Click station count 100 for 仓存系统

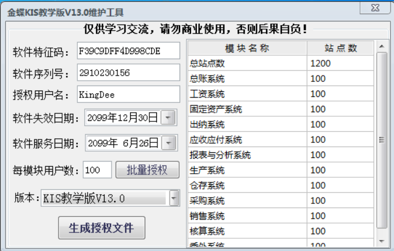(x=341, y=185)
